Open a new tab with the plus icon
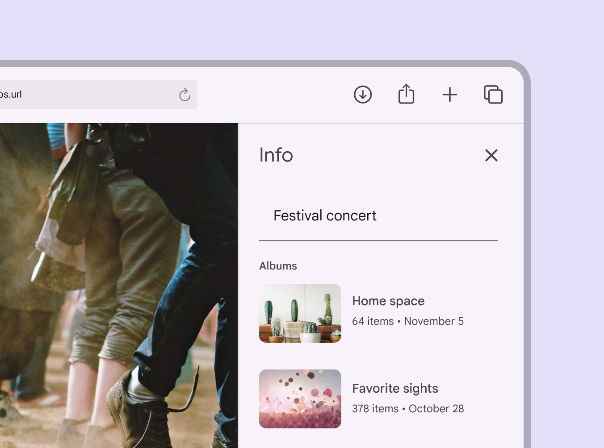 pyautogui.click(x=449, y=95)
